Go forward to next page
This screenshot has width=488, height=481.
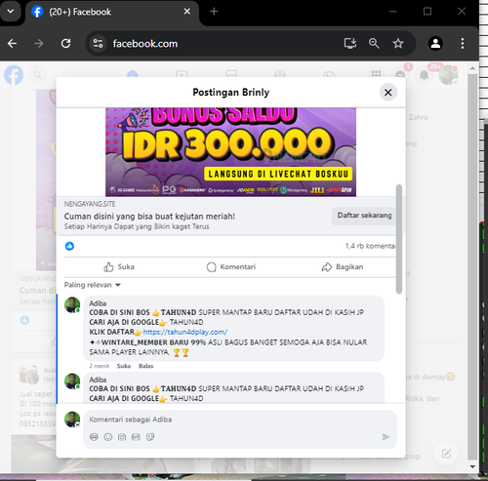tap(39, 43)
